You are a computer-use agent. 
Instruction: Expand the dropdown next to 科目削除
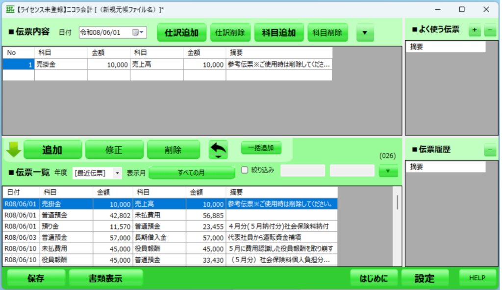coord(365,33)
